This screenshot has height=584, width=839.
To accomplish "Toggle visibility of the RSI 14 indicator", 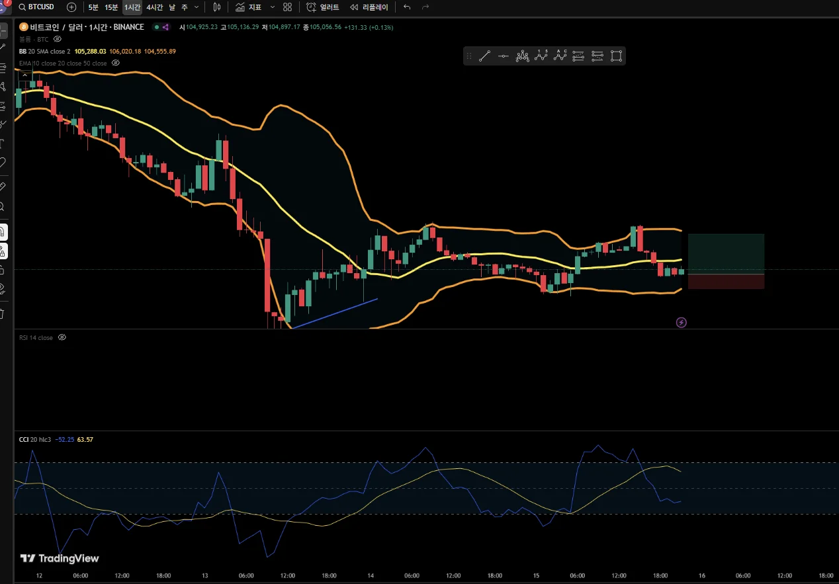I will [x=62, y=337].
